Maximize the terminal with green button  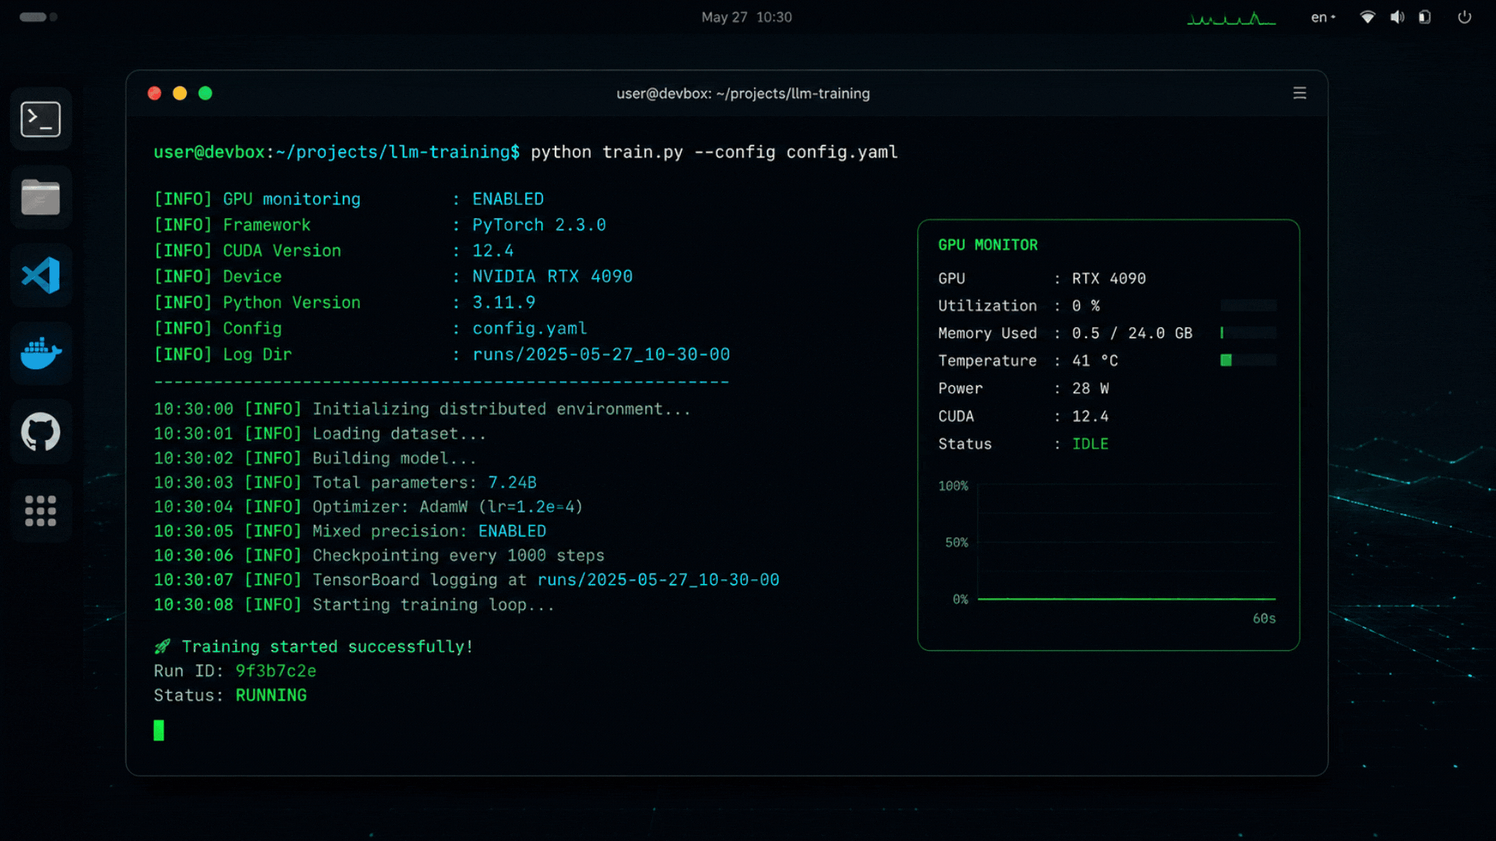(206, 93)
